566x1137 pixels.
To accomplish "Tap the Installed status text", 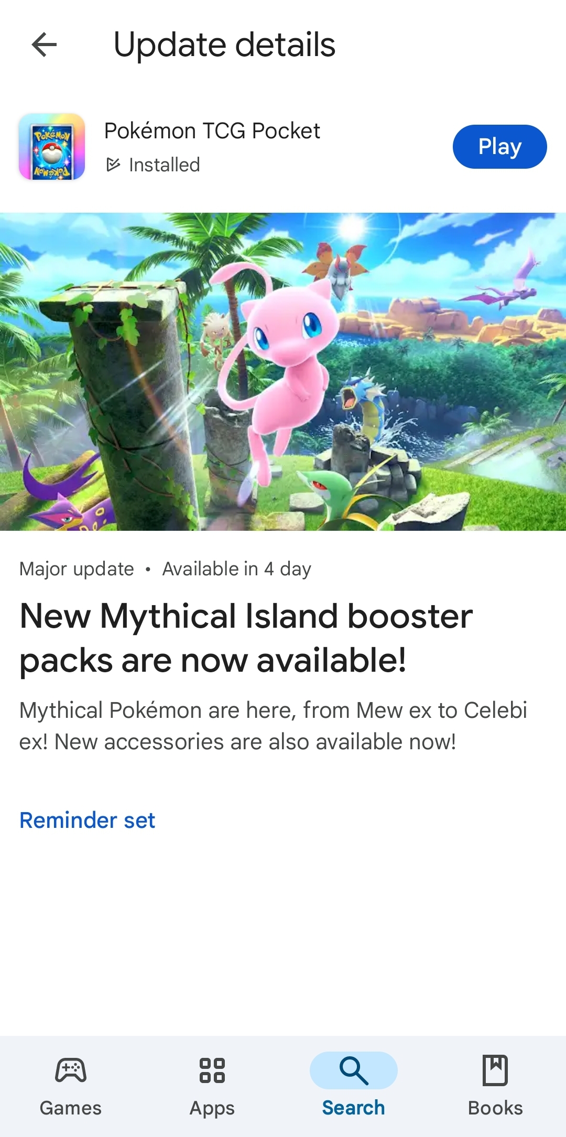I will click(165, 165).
